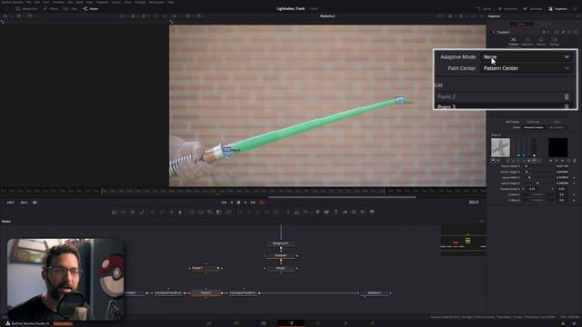Click the black tracker preview thumbnail
This screenshot has height=327, width=582.
point(557,147)
